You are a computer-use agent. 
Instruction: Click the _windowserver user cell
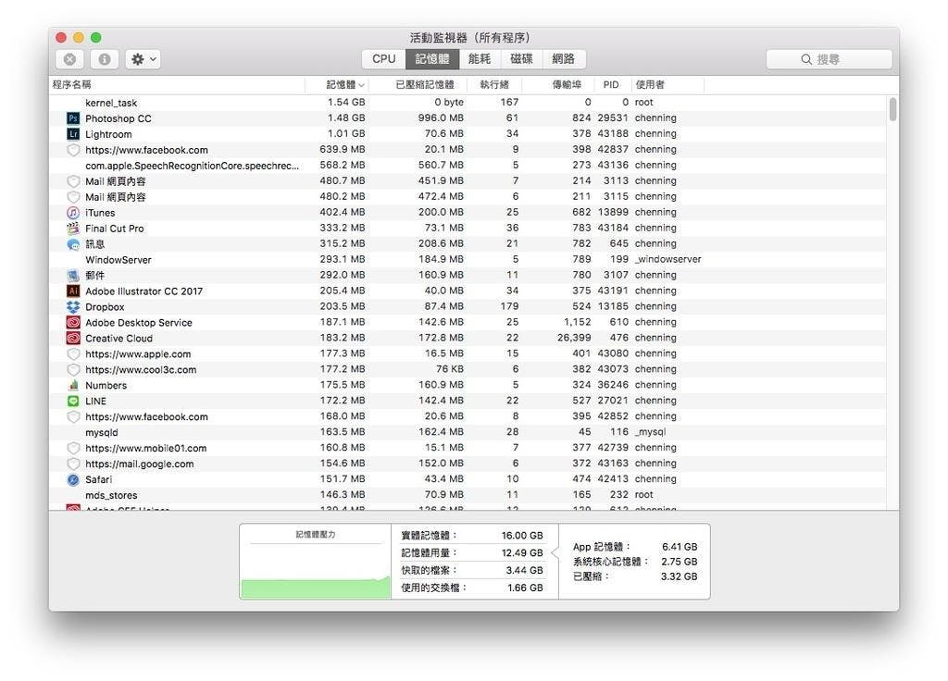pos(668,259)
